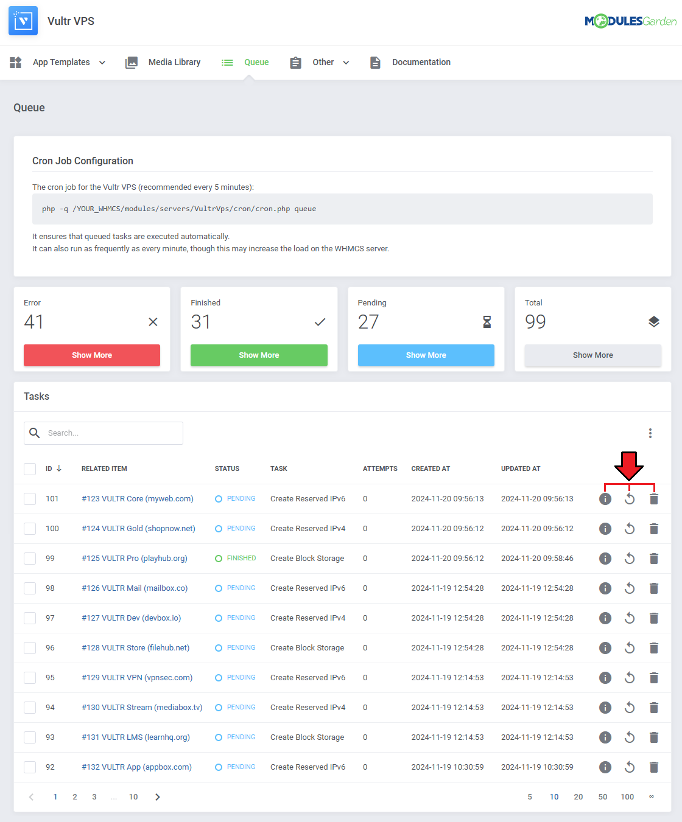The width and height of the screenshot is (682, 822).
Task: Open info for task 101
Action: pos(605,499)
